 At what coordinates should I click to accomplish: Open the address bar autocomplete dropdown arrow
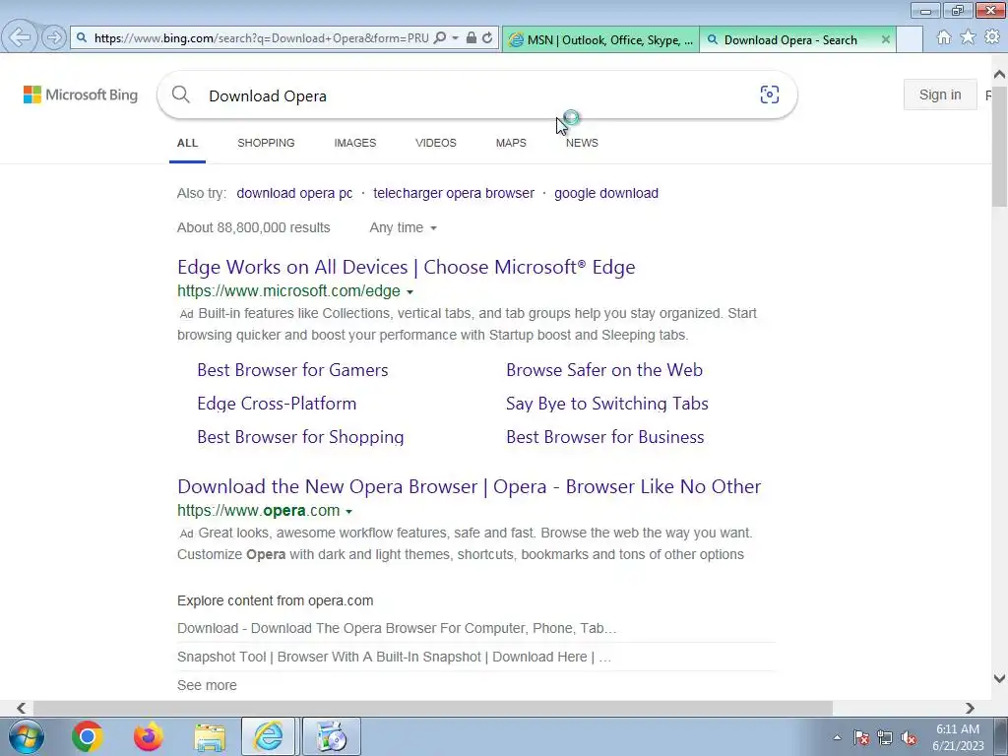point(455,38)
